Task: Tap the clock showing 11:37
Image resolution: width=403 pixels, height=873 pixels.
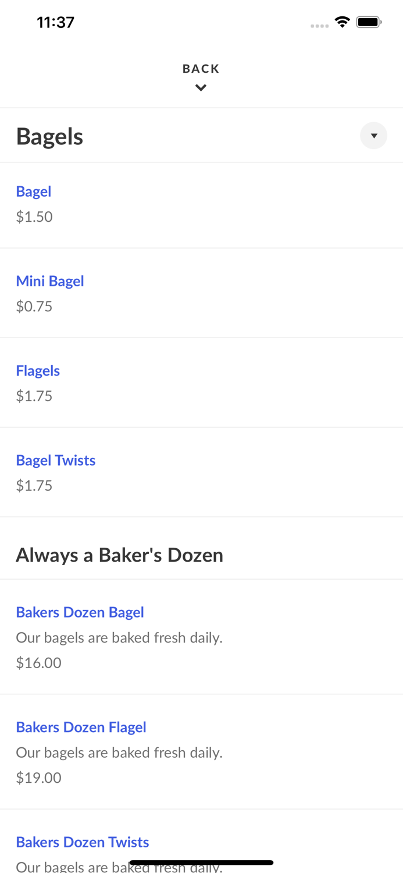Action: click(55, 22)
